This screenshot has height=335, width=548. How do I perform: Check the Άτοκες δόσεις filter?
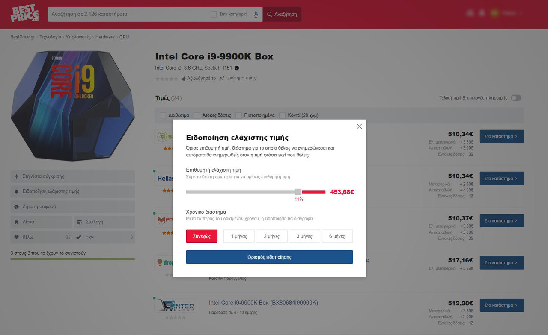point(197,115)
